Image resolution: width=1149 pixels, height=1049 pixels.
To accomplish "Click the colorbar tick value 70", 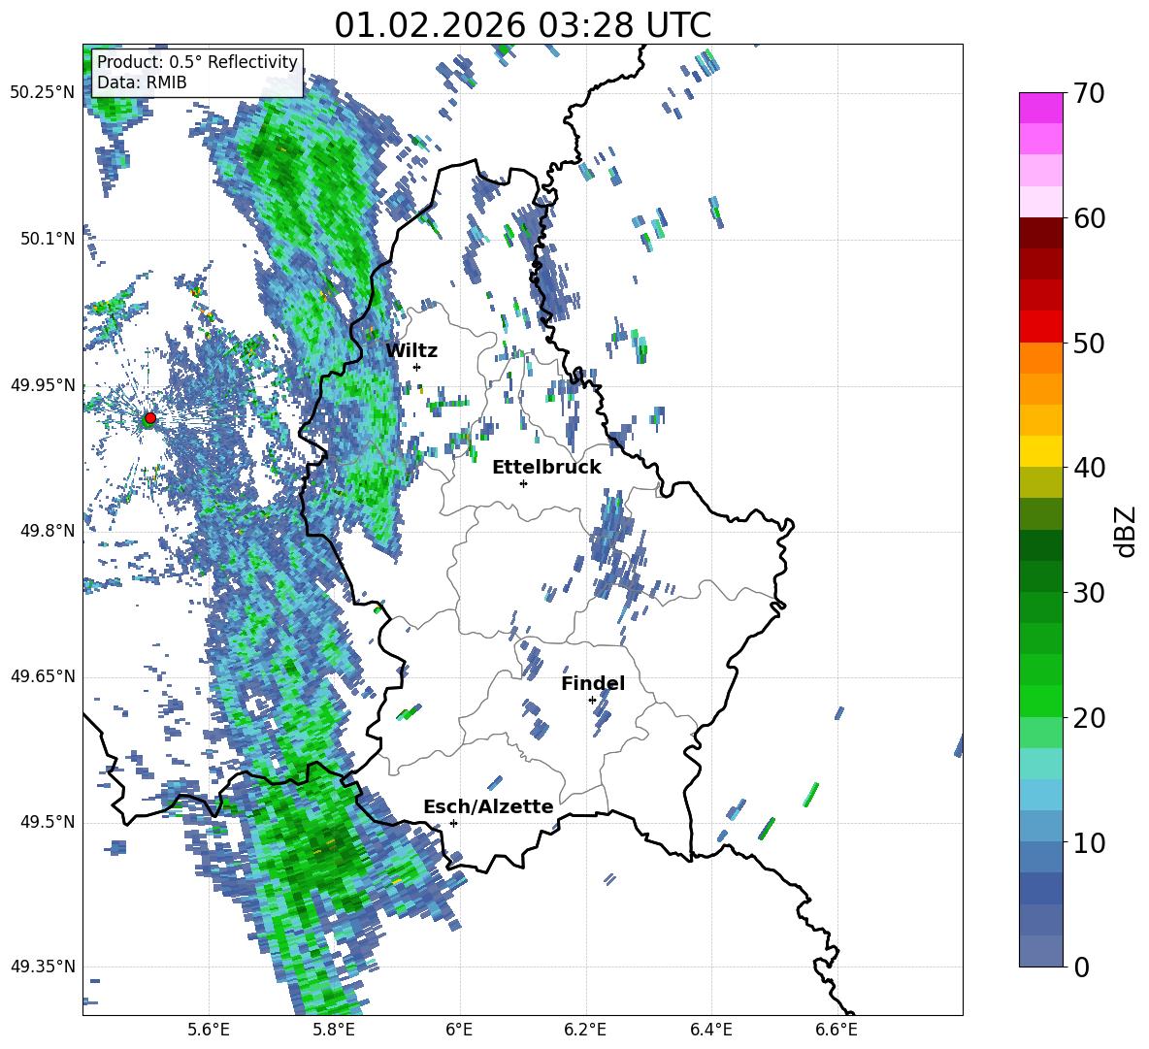I will [1088, 94].
